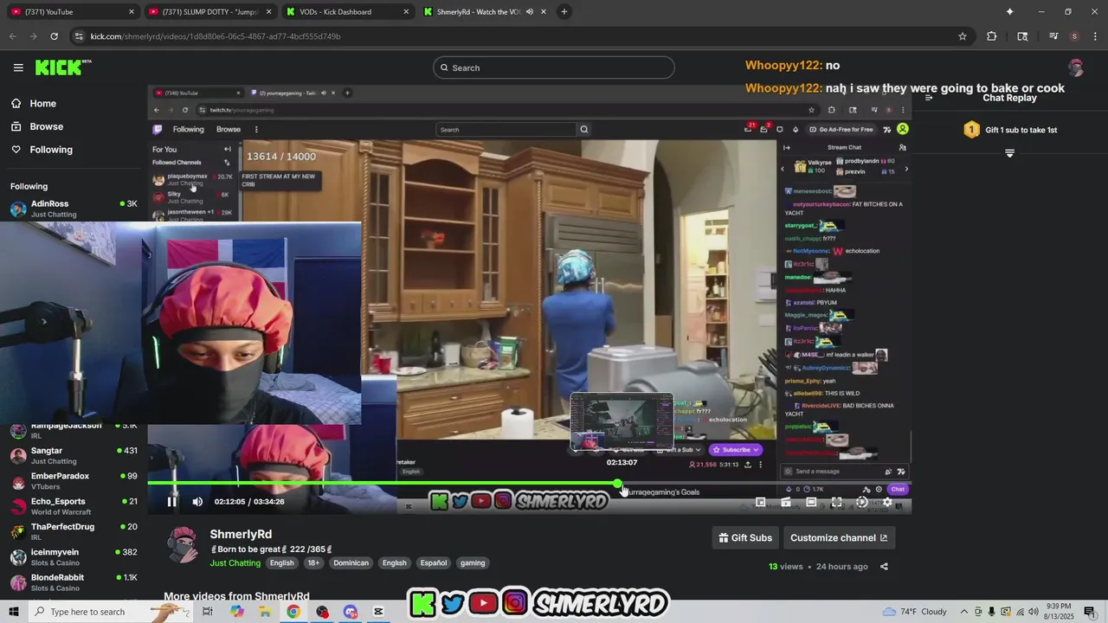This screenshot has height=623, width=1108.
Task: Click the Home icon in Kick sidebar
Action: coord(16,103)
